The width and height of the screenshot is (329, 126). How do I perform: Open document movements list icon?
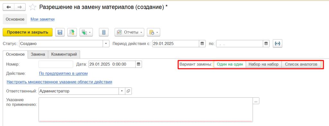point(103,32)
